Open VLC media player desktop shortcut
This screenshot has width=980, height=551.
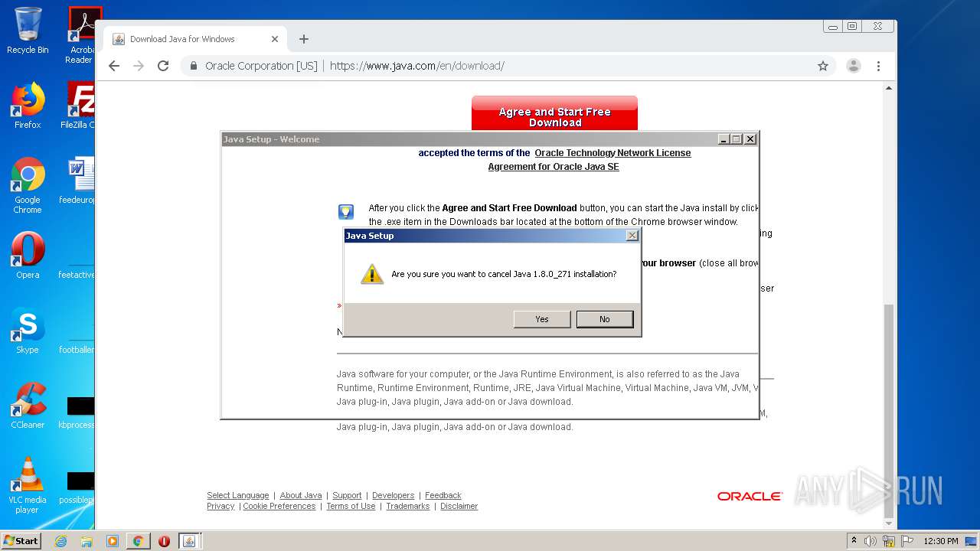click(x=28, y=485)
